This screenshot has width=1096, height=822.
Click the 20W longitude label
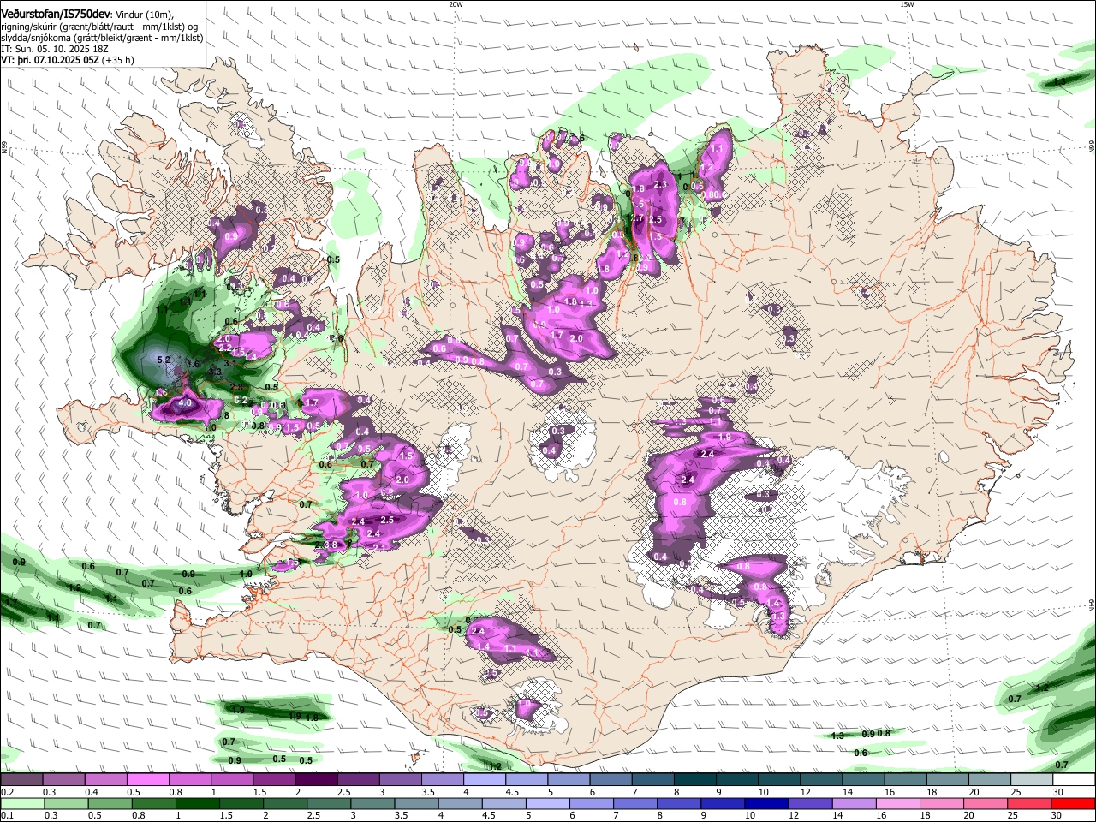coord(456,4)
